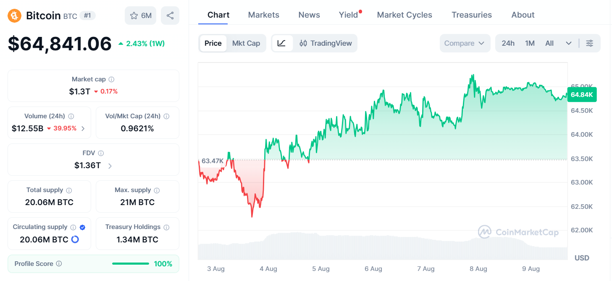Click the Bitcoin logo icon
612x281 pixels.
[x=15, y=16]
